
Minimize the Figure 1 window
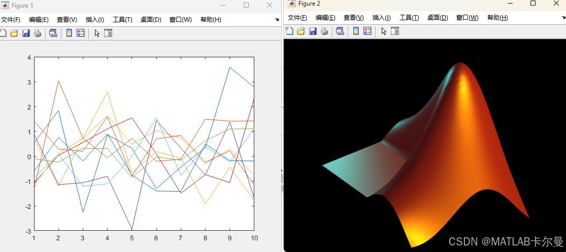click(223, 6)
